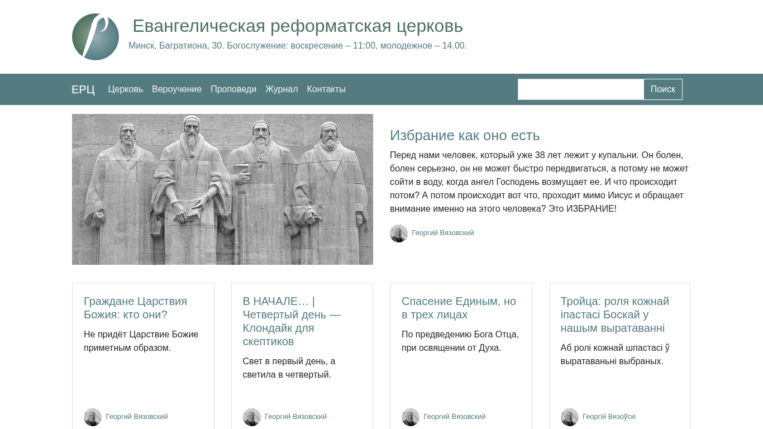763x429 pixels.
Task: Open the Вероучение menu item
Action: point(177,89)
